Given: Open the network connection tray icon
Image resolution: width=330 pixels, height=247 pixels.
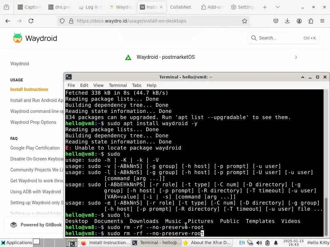Looking at the screenshot, I should coord(250,243).
